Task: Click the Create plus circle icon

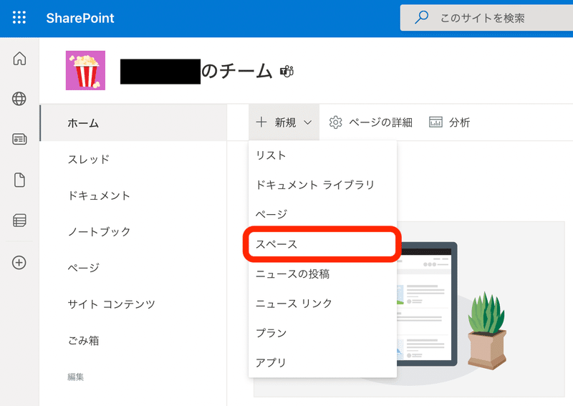Action: (x=19, y=262)
